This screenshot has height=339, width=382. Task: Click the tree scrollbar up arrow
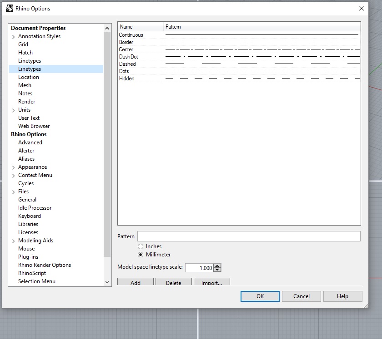tap(107, 28)
